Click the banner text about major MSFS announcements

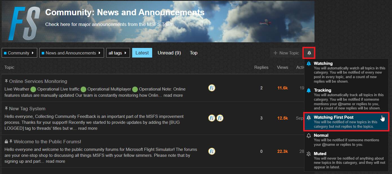pyautogui.click(x=110, y=24)
